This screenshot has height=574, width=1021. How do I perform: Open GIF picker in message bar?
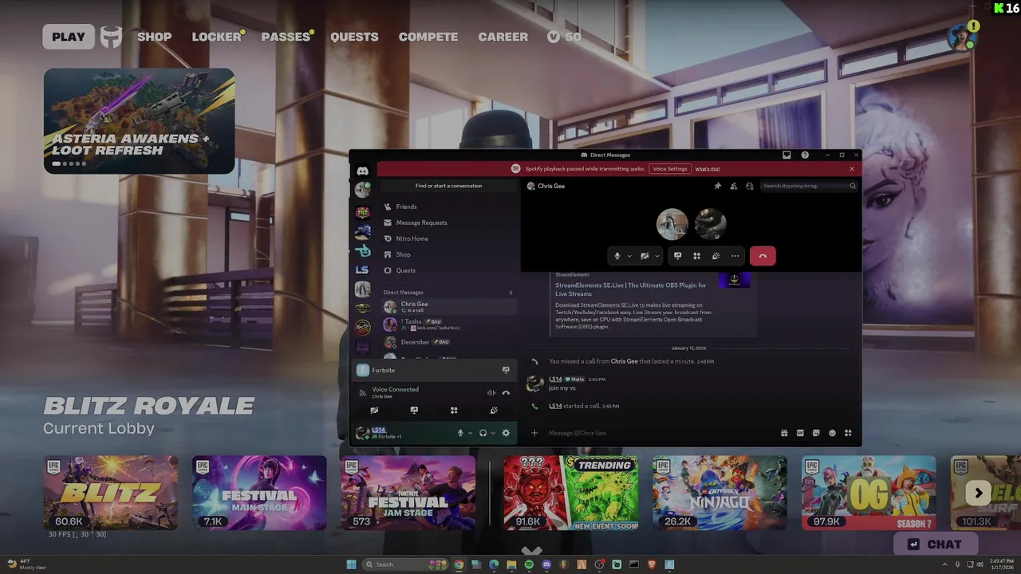coord(800,433)
